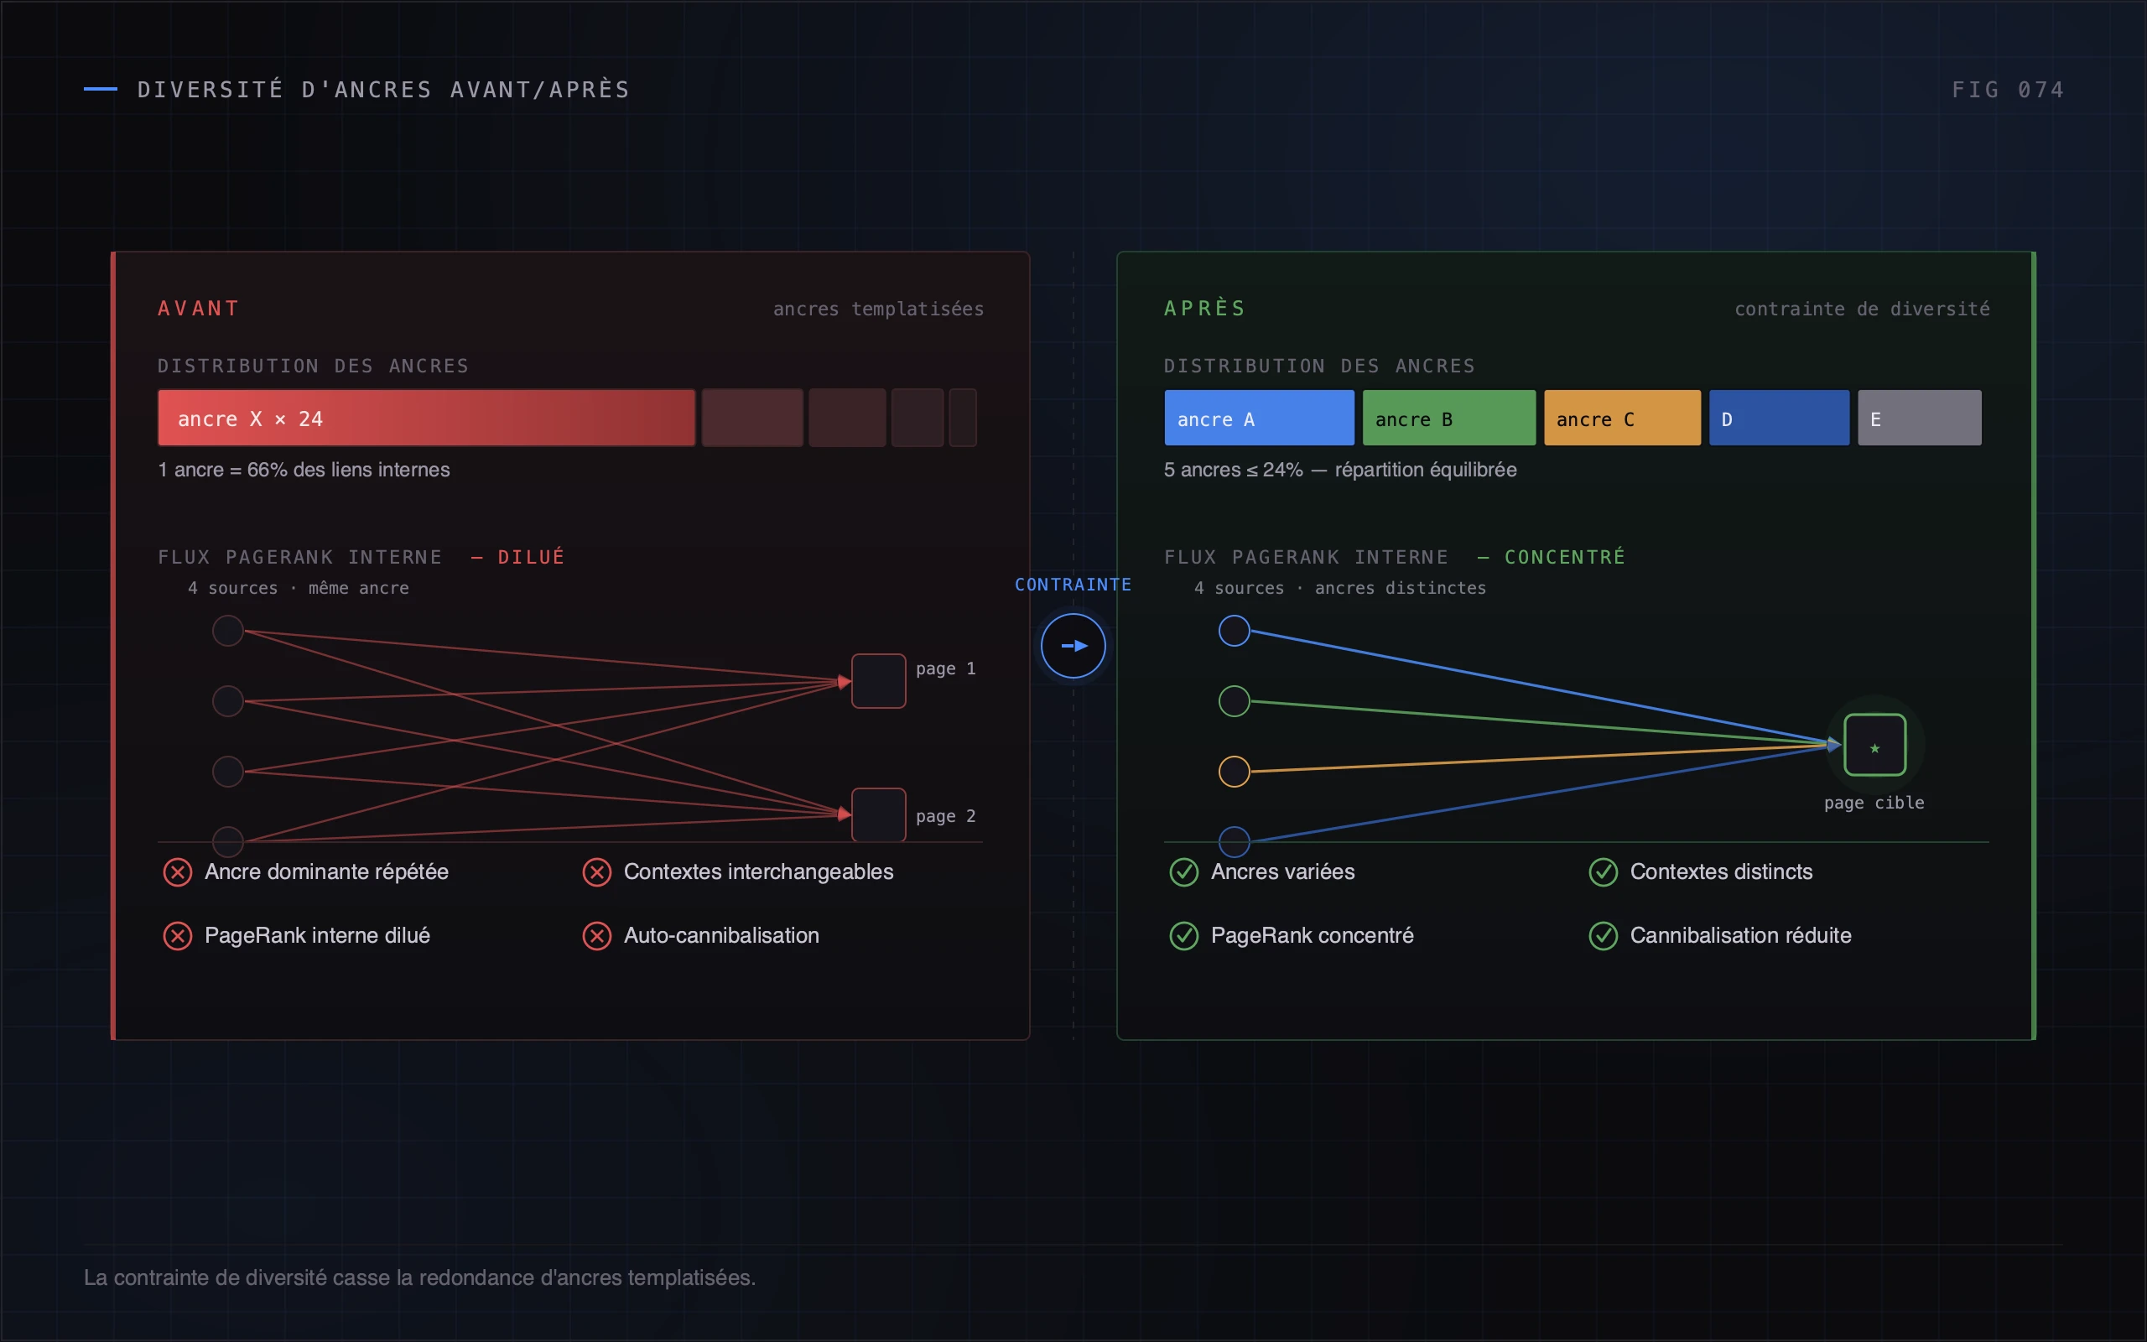Screen dimensions: 2147x1342
Task: Click the blue CONTRAINTE arrow circle
Action: coord(1073,645)
